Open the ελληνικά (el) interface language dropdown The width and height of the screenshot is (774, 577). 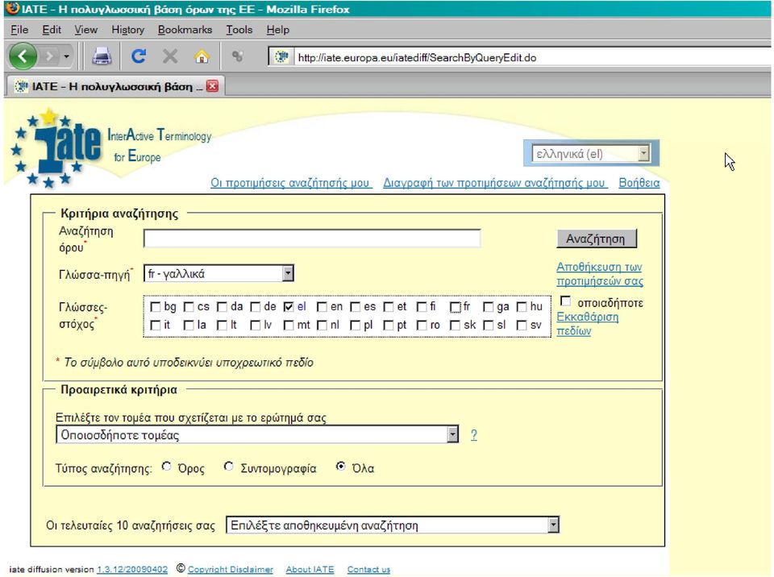point(591,154)
